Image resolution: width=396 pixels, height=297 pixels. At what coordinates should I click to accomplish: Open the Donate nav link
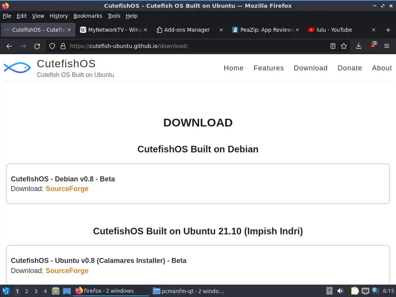pos(350,68)
